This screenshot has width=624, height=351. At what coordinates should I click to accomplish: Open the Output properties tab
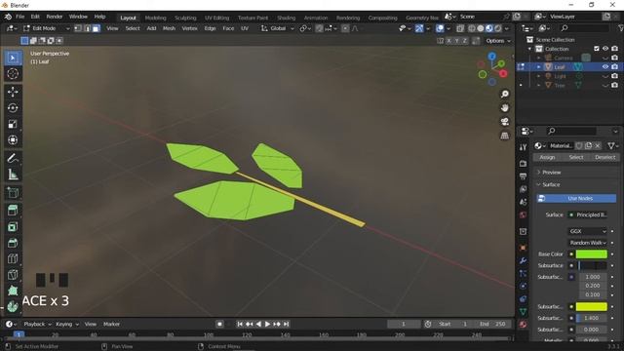[x=523, y=176]
